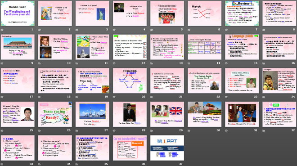Image resolution: width=297 pixels, height=166 pixels.
Task: Click the slide number label 23
Action: 256,97
